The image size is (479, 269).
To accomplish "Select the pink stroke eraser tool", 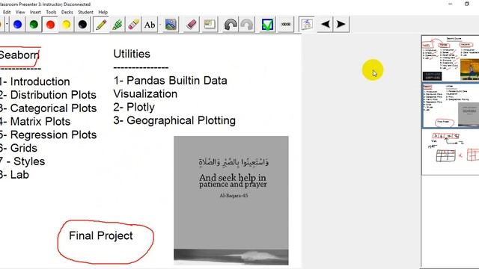I will point(133,25).
